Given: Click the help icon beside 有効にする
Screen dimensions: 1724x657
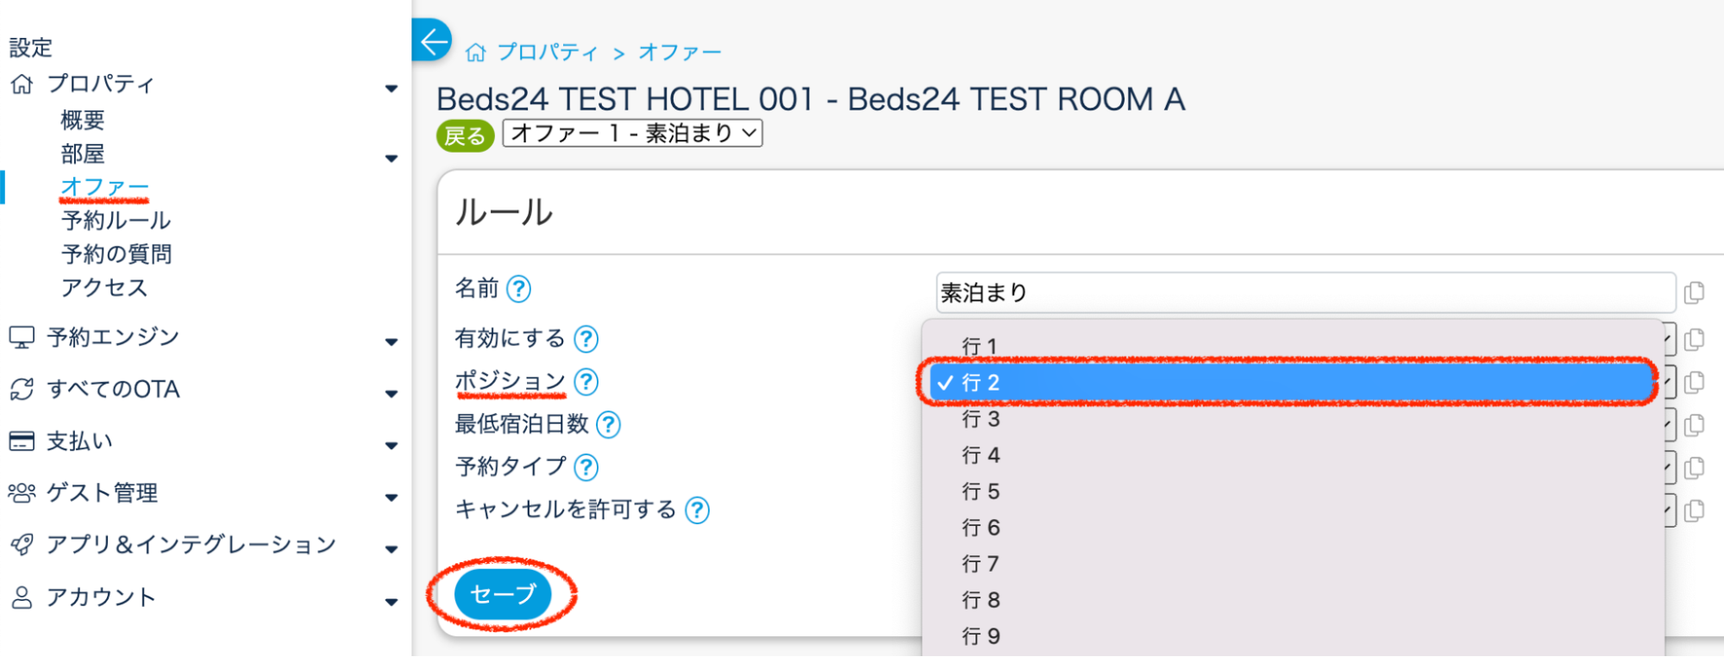Looking at the screenshot, I should click(586, 339).
